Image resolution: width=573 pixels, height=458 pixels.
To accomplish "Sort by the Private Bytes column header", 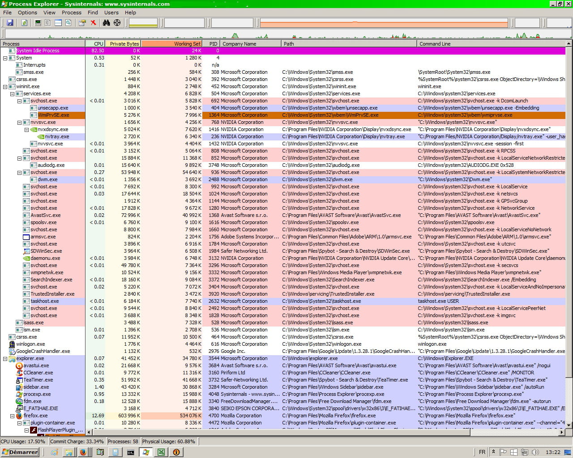I will point(123,43).
